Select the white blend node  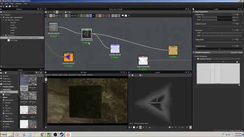(143, 60)
